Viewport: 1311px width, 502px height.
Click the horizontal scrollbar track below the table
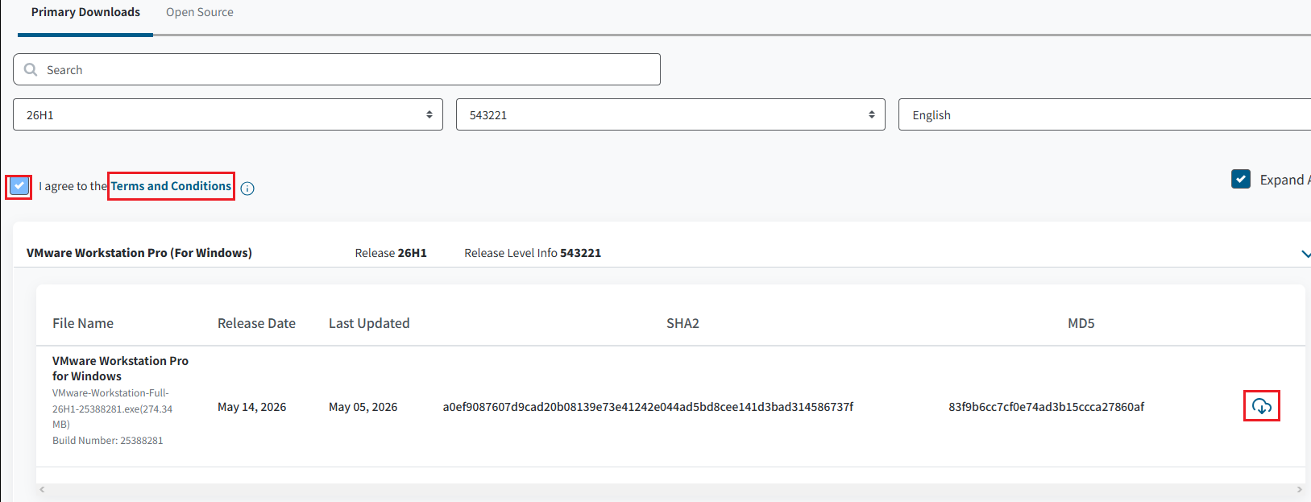pos(670,489)
